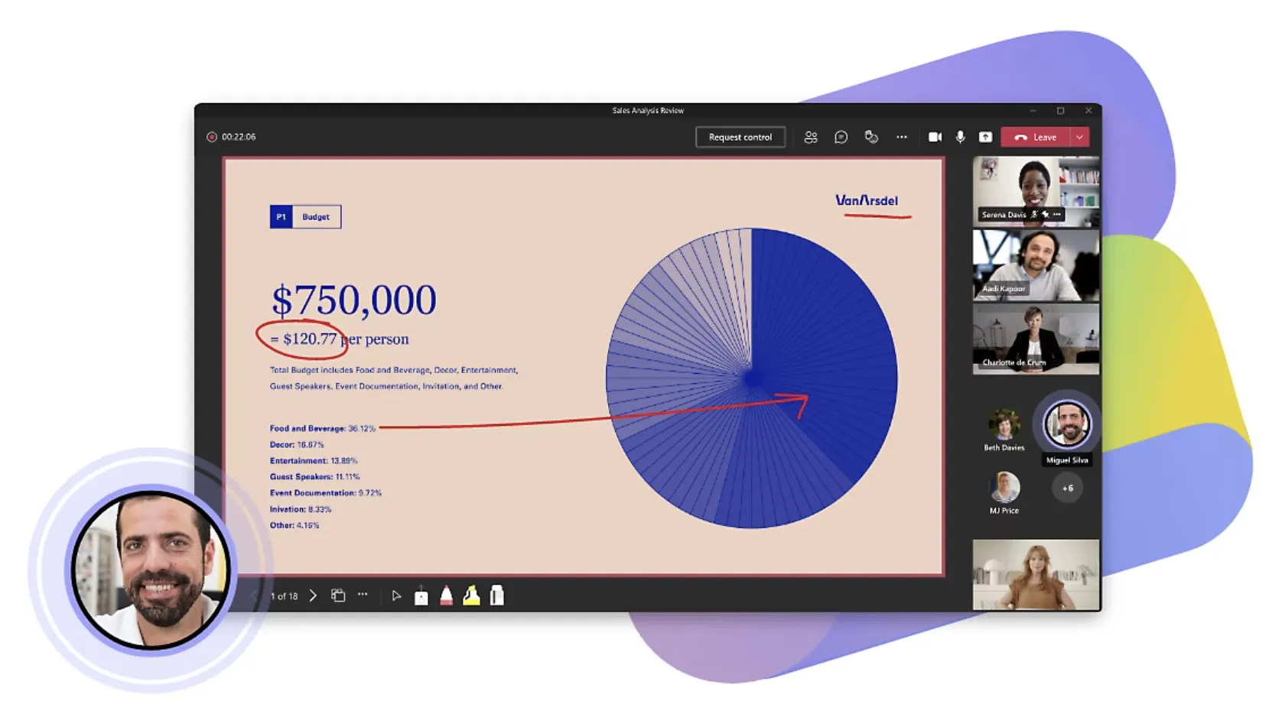Open the slide grid view
The height and width of the screenshot is (717, 1282).
pos(338,595)
